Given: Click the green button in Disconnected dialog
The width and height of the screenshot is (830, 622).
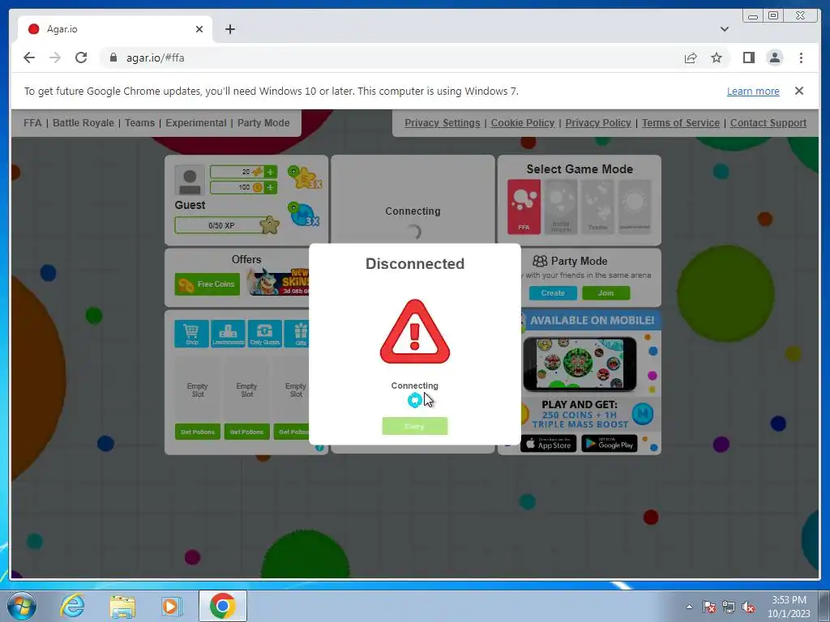Looking at the screenshot, I should [414, 426].
